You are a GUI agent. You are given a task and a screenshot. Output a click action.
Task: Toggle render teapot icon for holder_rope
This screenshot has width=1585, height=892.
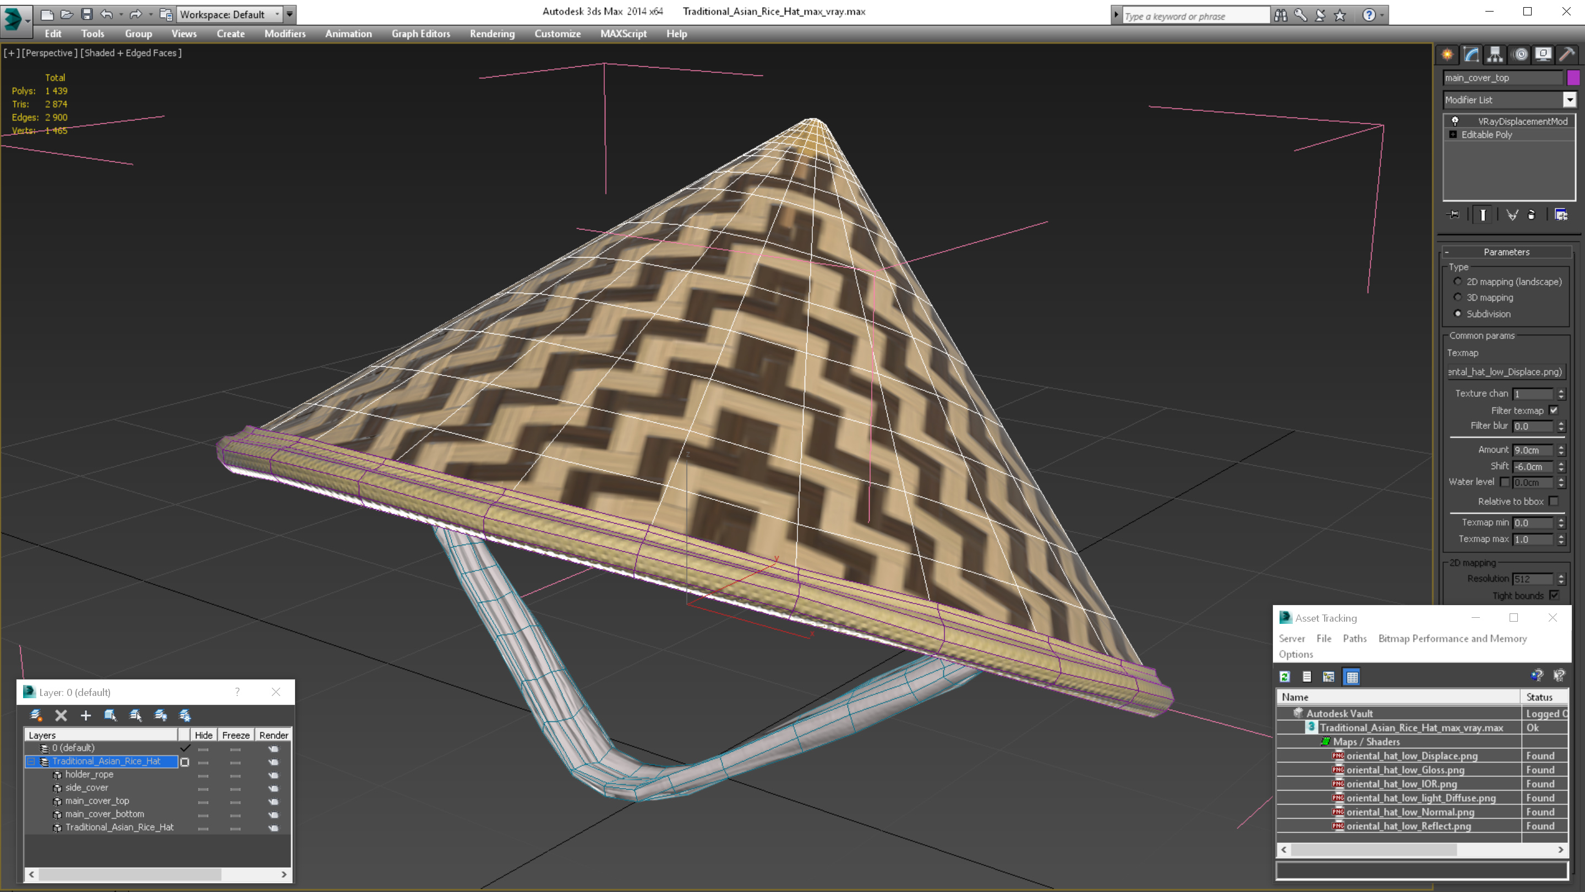[274, 775]
